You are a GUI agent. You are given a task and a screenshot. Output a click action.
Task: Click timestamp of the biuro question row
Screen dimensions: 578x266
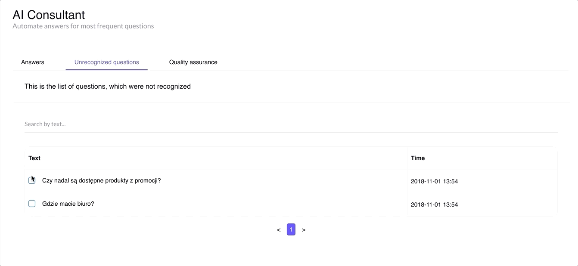[x=434, y=205]
